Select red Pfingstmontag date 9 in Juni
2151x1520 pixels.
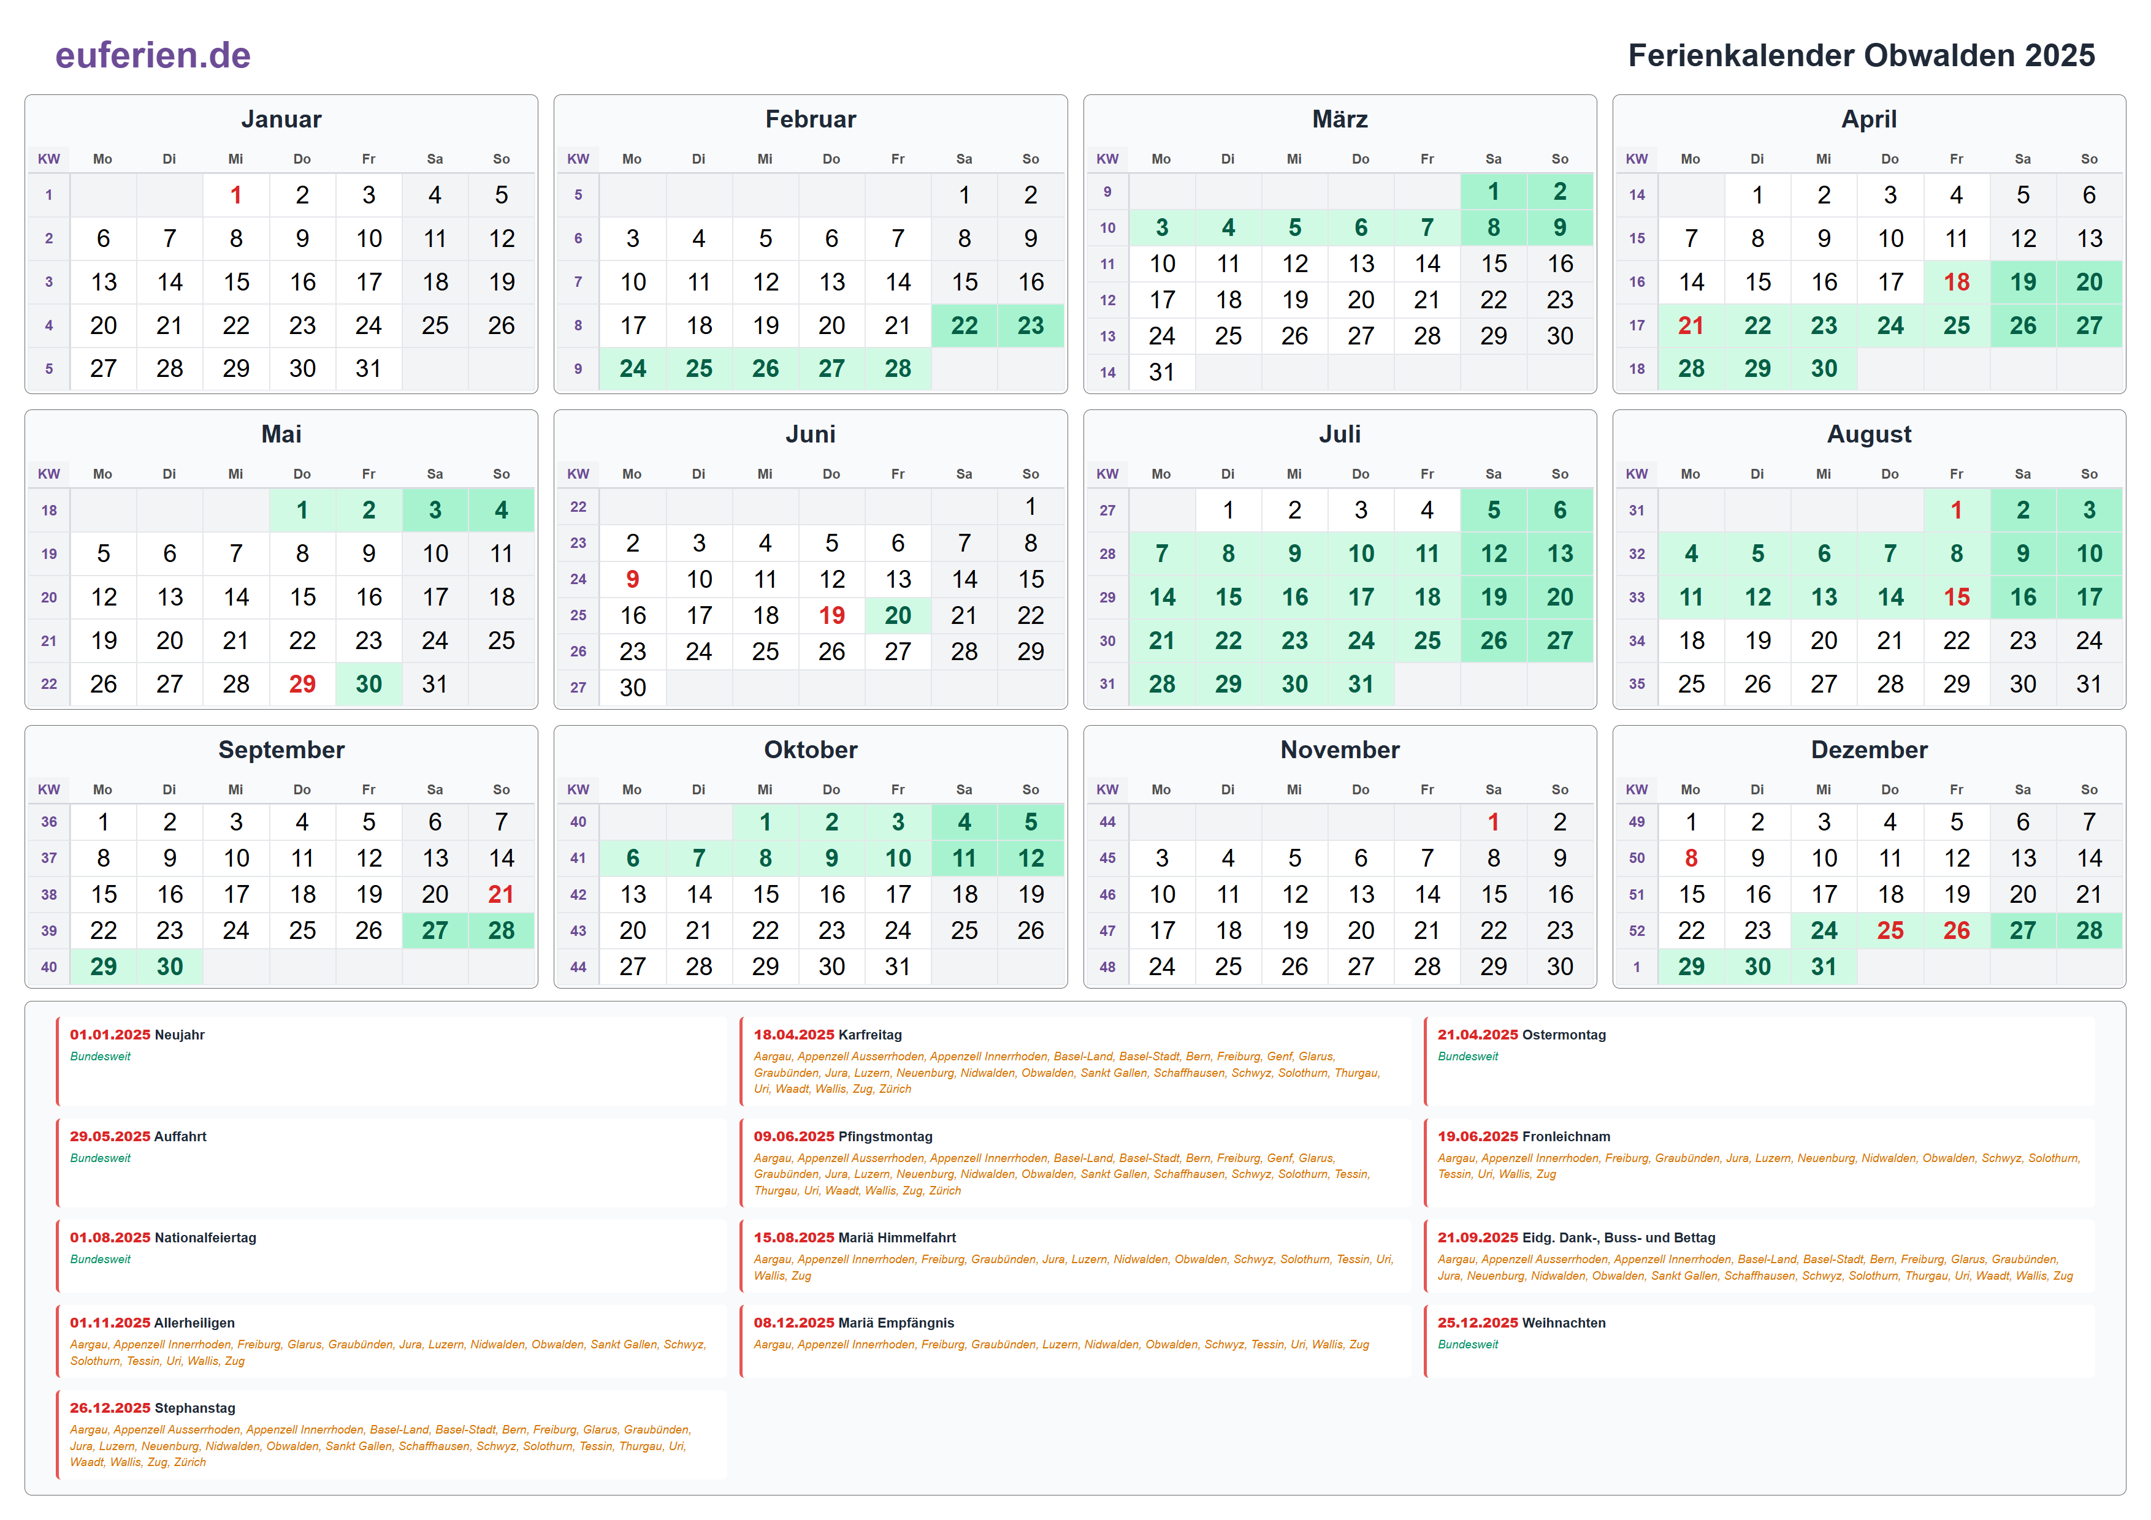pyautogui.click(x=632, y=579)
